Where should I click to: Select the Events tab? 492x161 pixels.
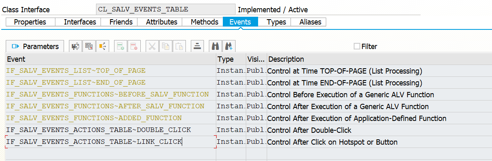240,22
